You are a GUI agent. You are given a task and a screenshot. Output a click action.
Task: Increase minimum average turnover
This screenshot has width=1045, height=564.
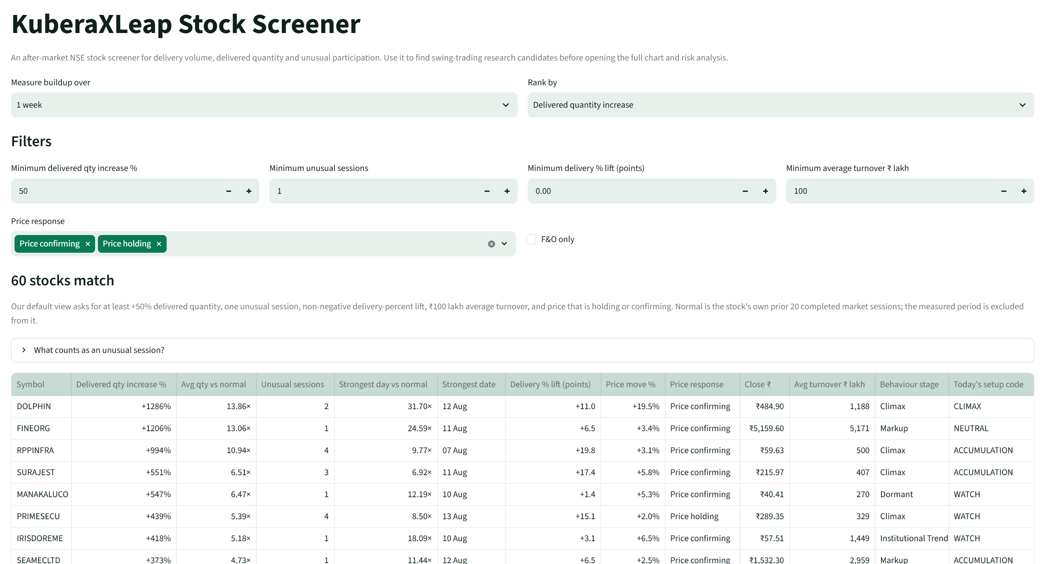tap(1024, 191)
